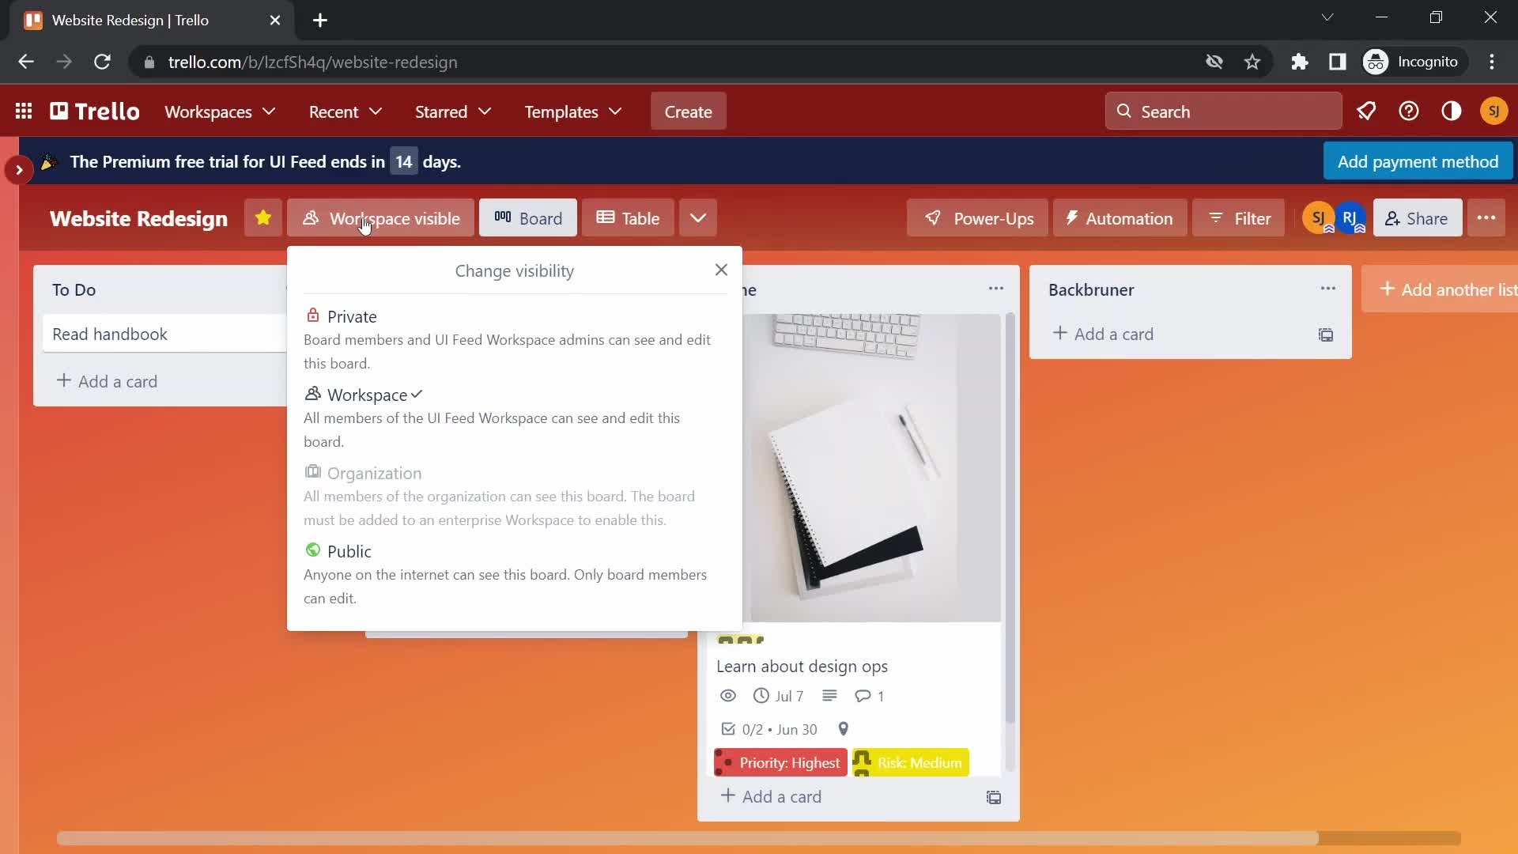1518x854 pixels.
Task: Click the help question mark icon
Action: [x=1410, y=111]
